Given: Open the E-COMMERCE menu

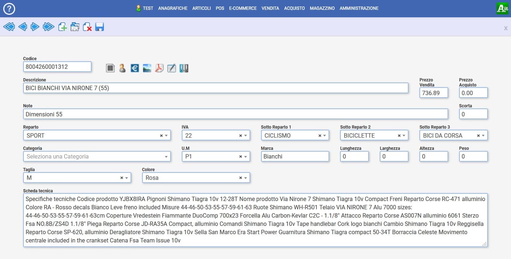Looking at the screenshot, I should click(x=243, y=8).
